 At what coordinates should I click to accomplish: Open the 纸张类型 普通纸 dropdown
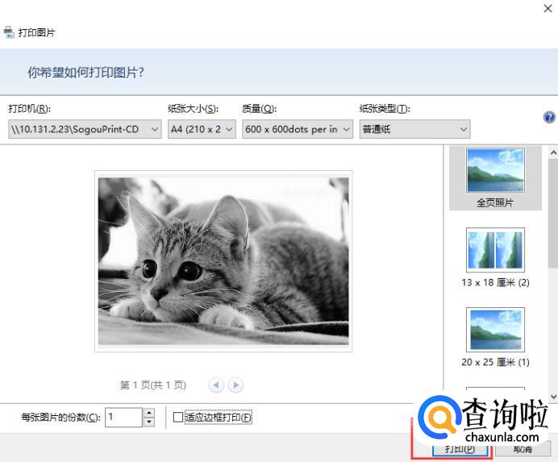415,129
